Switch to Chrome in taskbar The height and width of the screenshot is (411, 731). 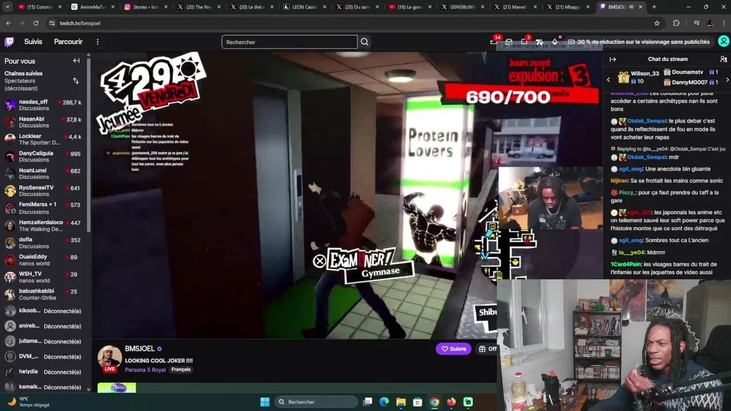(x=435, y=402)
